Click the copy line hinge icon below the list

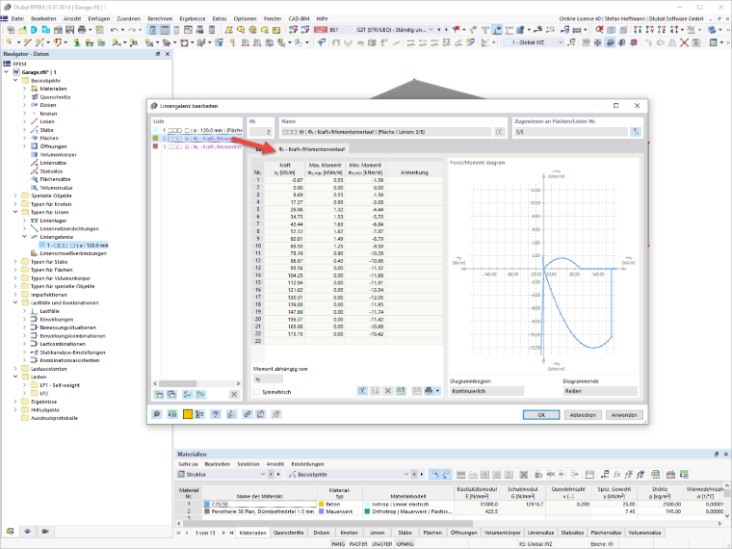(x=171, y=395)
